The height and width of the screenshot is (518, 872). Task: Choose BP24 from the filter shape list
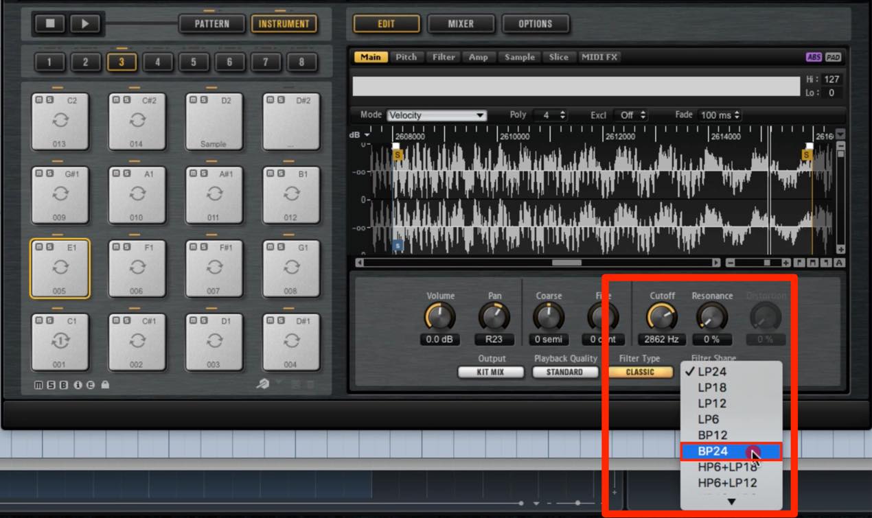[731, 451]
